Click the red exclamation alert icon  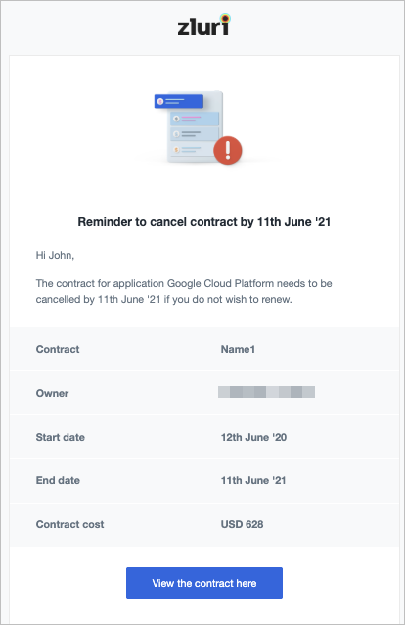click(x=228, y=150)
